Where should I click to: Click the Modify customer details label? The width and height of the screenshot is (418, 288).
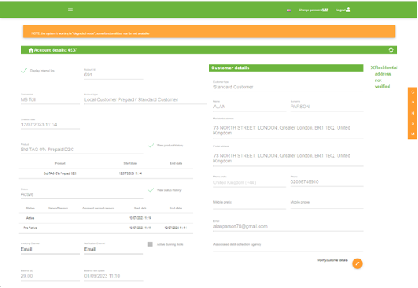click(332, 260)
